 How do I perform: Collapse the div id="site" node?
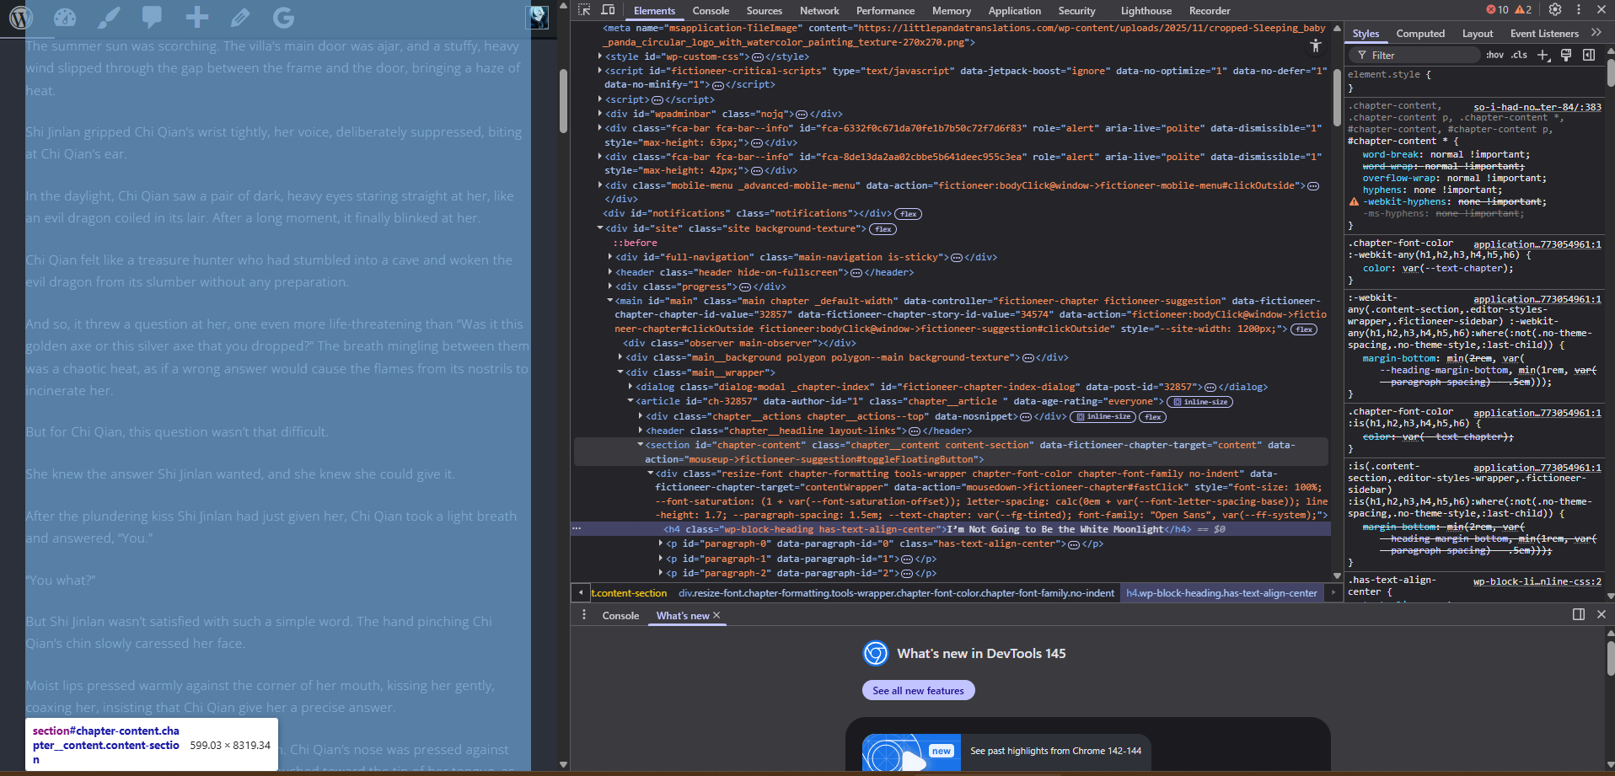pyautogui.click(x=600, y=228)
